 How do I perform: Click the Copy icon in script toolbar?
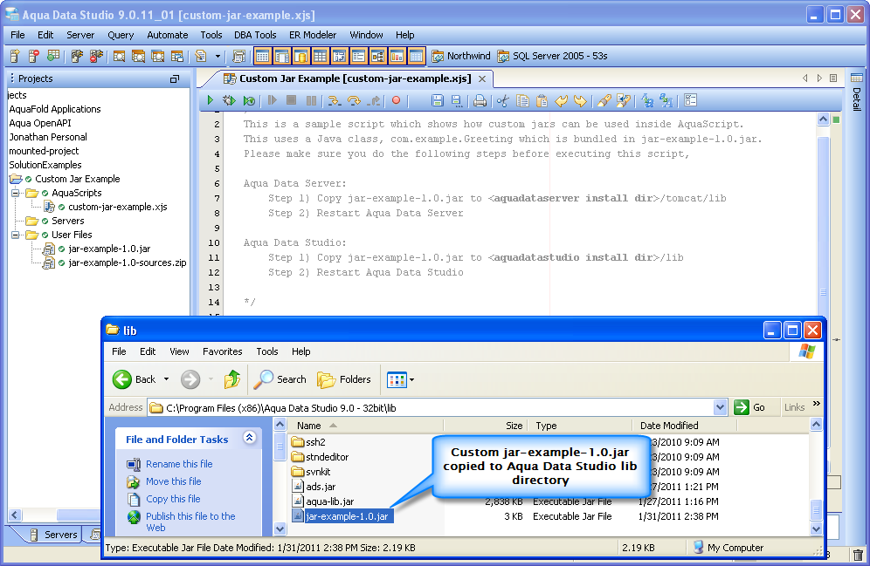coord(522,100)
